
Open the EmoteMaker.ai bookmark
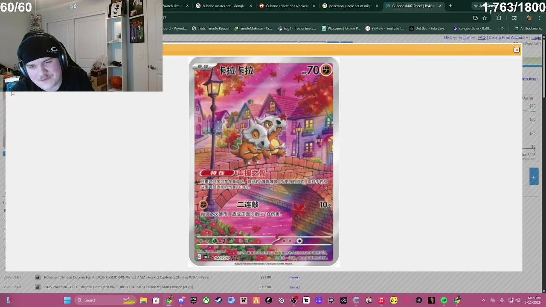point(253,29)
